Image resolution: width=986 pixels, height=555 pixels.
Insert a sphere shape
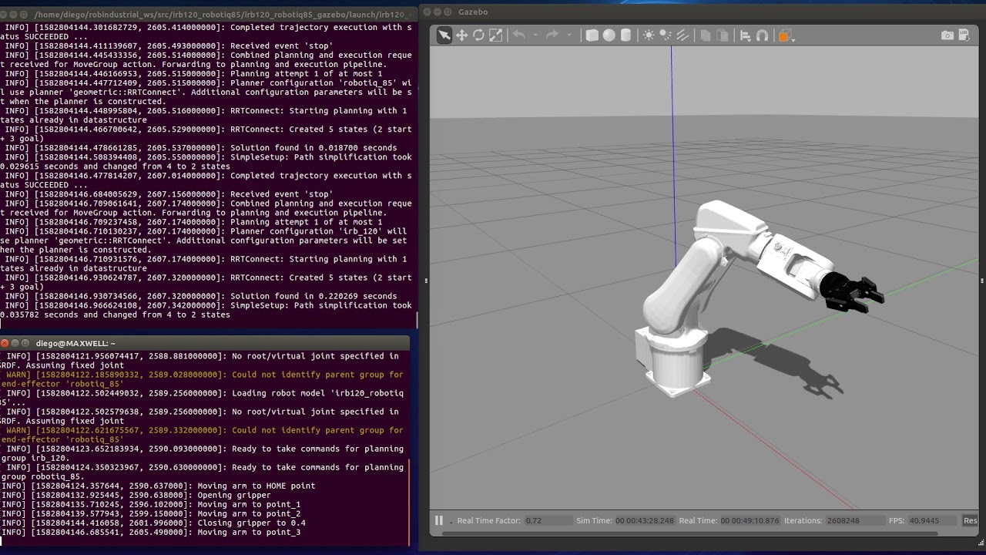pos(609,35)
